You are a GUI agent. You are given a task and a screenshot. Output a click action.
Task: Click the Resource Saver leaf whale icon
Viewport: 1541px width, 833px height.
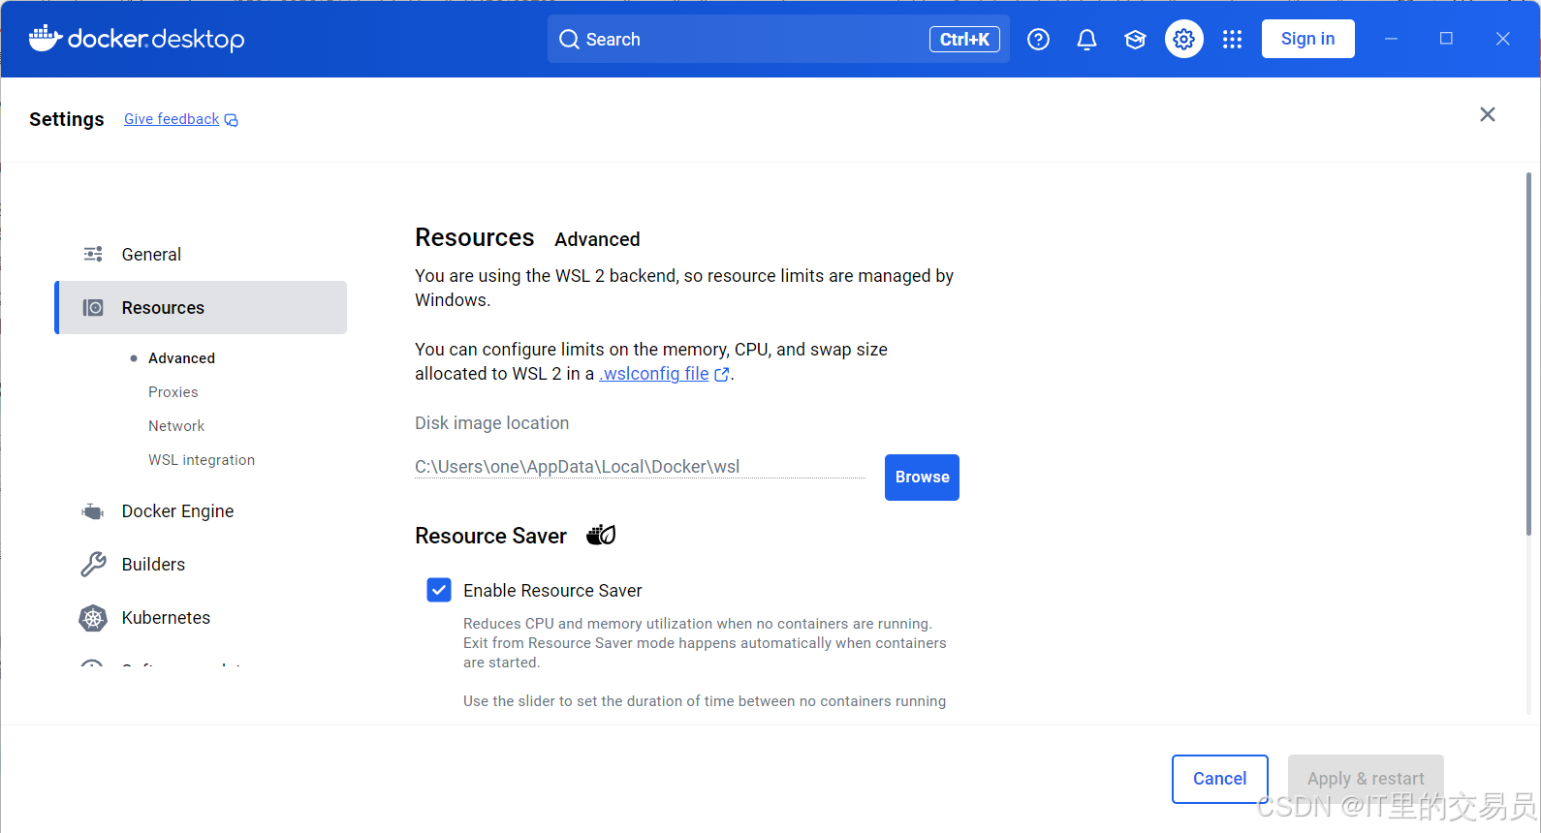pyautogui.click(x=601, y=535)
